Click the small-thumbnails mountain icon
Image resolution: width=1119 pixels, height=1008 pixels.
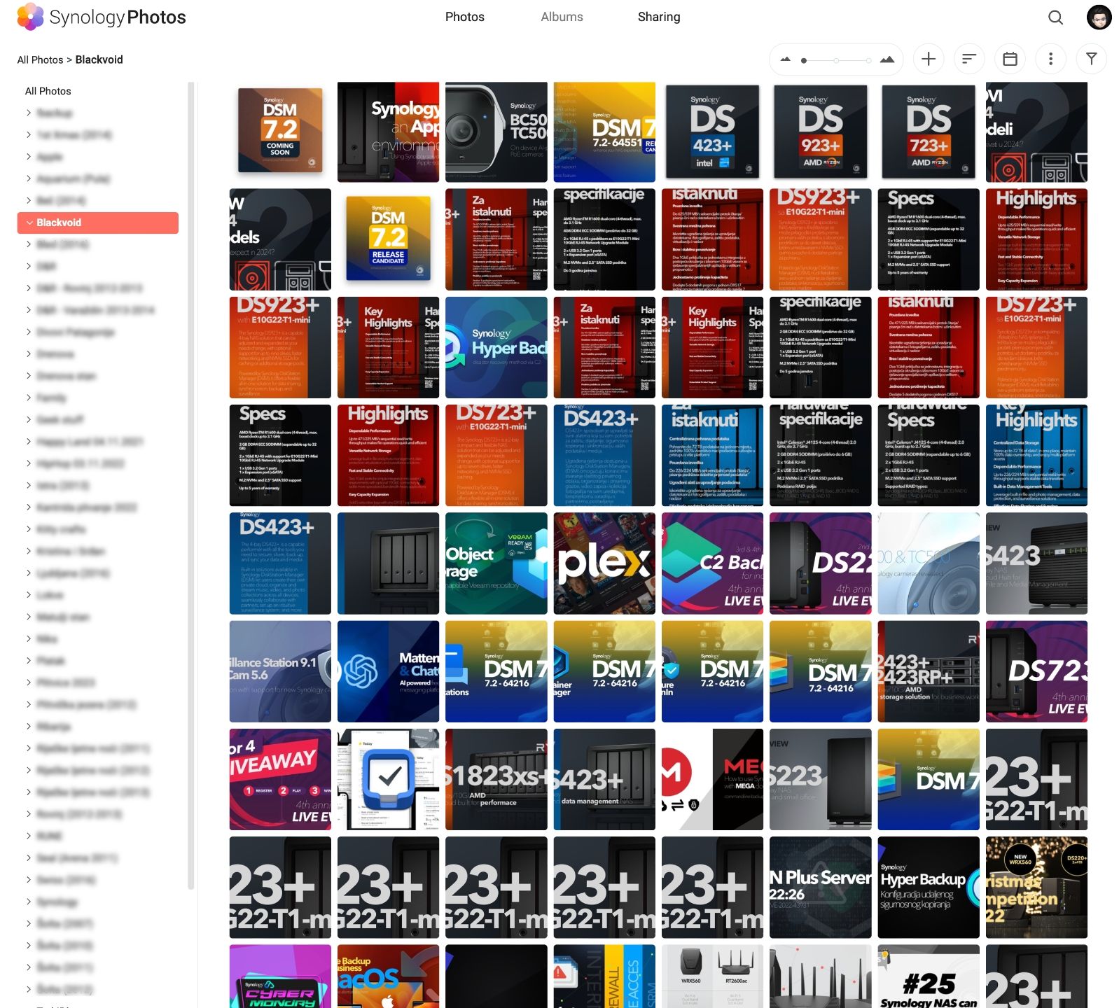[x=786, y=59]
